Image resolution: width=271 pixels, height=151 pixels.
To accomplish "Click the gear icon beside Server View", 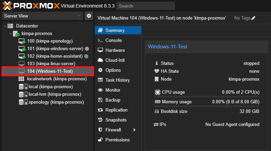I will click(x=89, y=16).
